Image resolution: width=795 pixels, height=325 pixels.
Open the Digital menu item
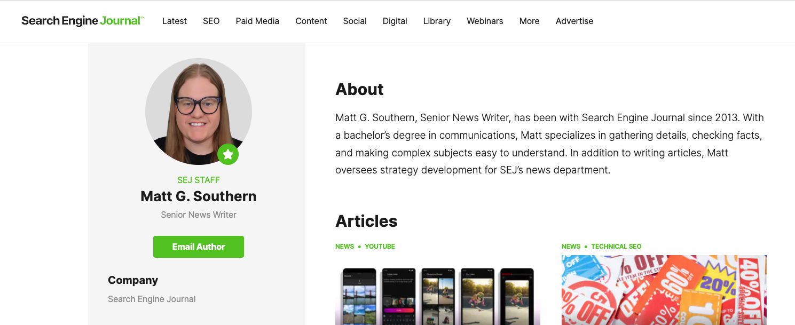[x=395, y=21]
